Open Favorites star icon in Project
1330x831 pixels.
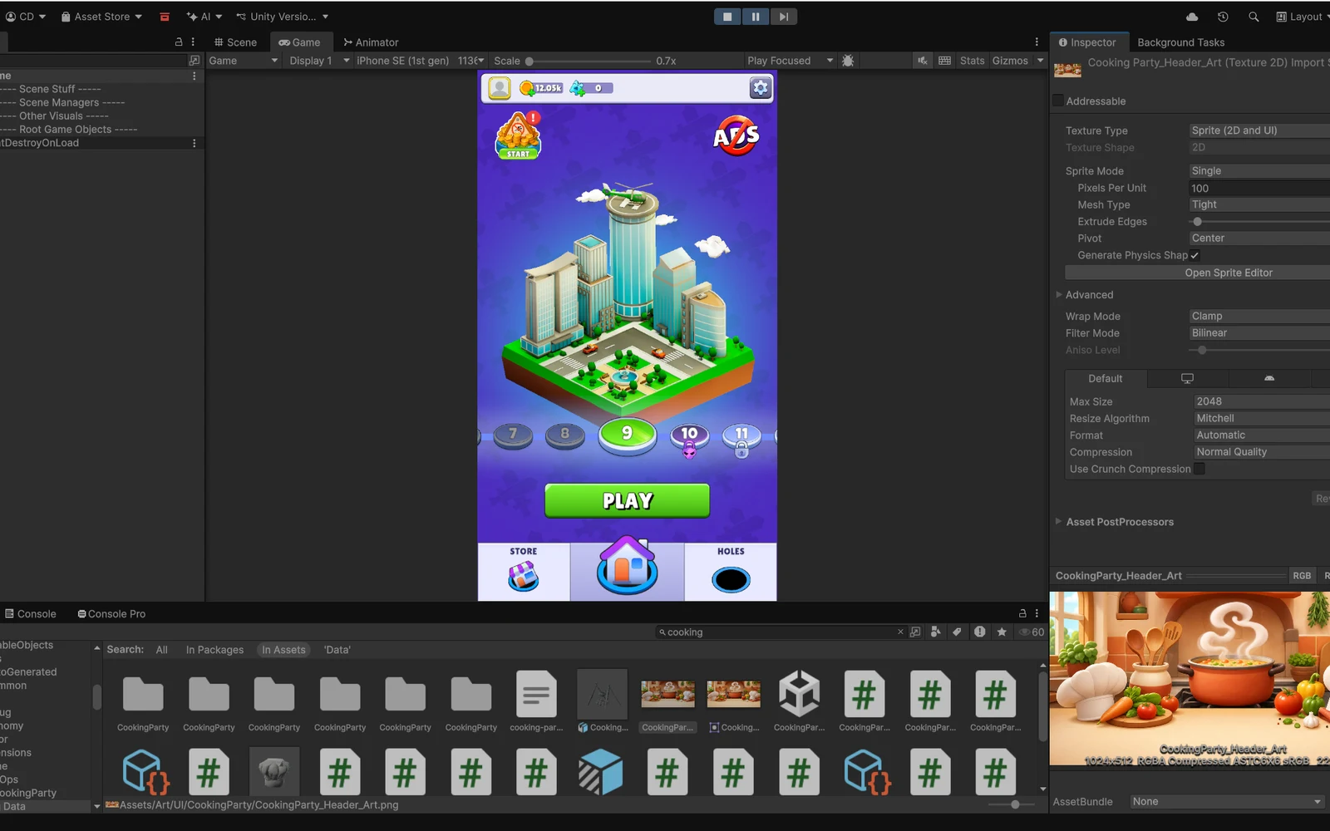[x=1002, y=632]
